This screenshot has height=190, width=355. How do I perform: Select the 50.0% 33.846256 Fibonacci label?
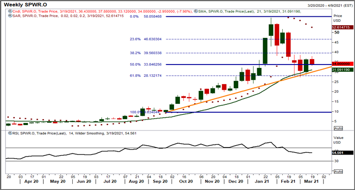146,64
